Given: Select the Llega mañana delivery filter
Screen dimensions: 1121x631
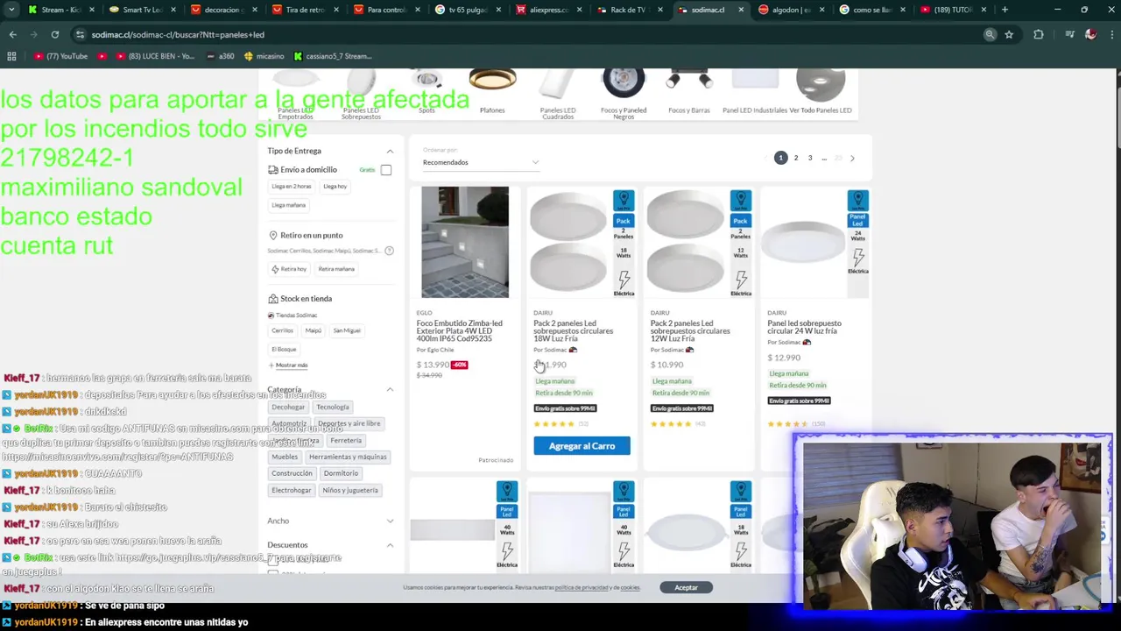Looking at the screenshot, I should (x=289, y=205).
